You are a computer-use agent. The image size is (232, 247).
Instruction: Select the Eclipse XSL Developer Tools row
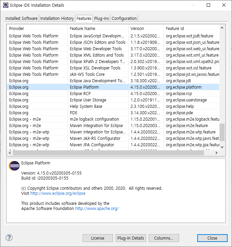click(113, 68)
